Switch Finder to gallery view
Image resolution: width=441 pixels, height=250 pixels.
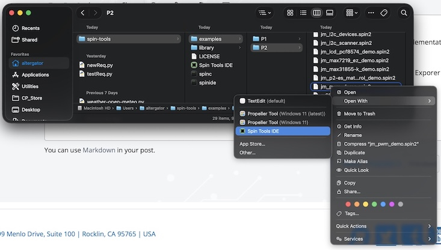(330, 13)
